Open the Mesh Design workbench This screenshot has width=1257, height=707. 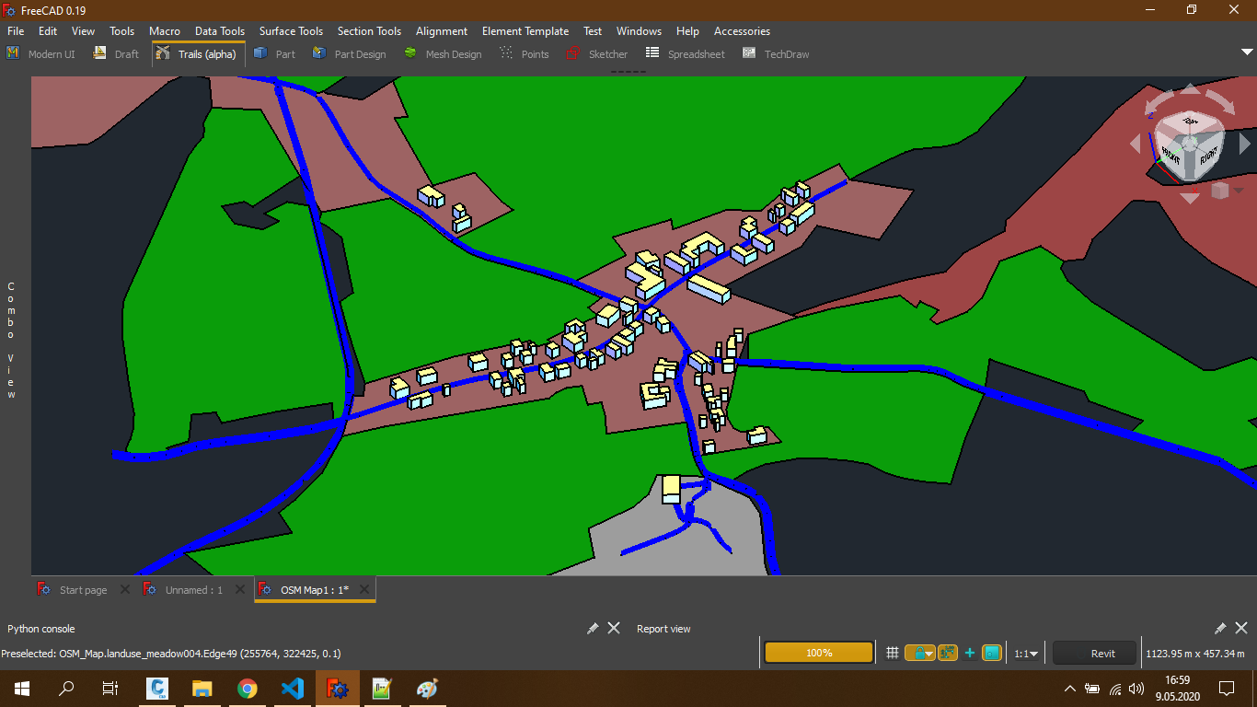[x=443, y=54]
